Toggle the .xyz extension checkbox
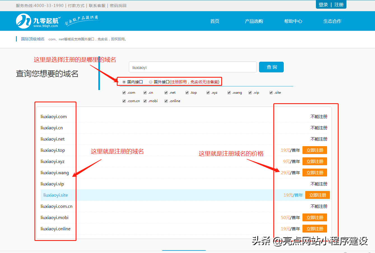 click(x=208, y=92)
